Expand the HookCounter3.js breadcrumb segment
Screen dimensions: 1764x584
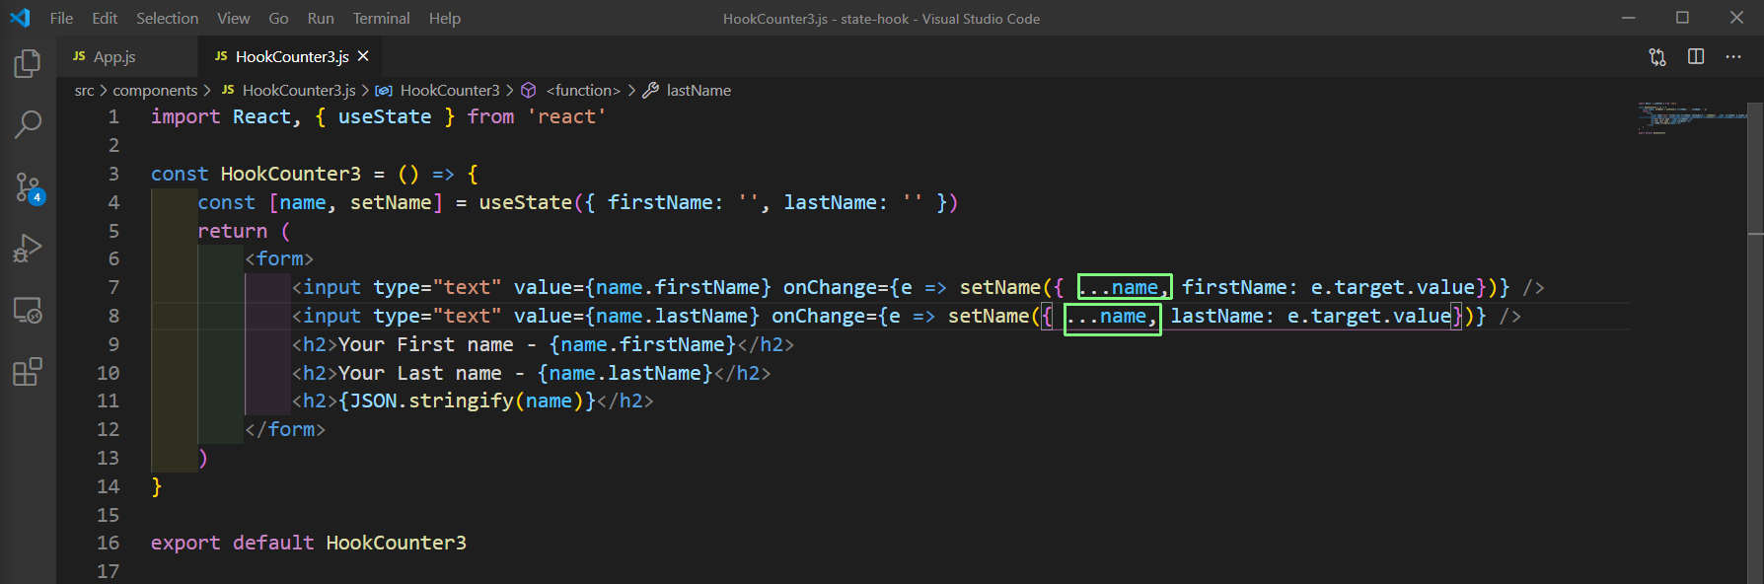point(299,90)
